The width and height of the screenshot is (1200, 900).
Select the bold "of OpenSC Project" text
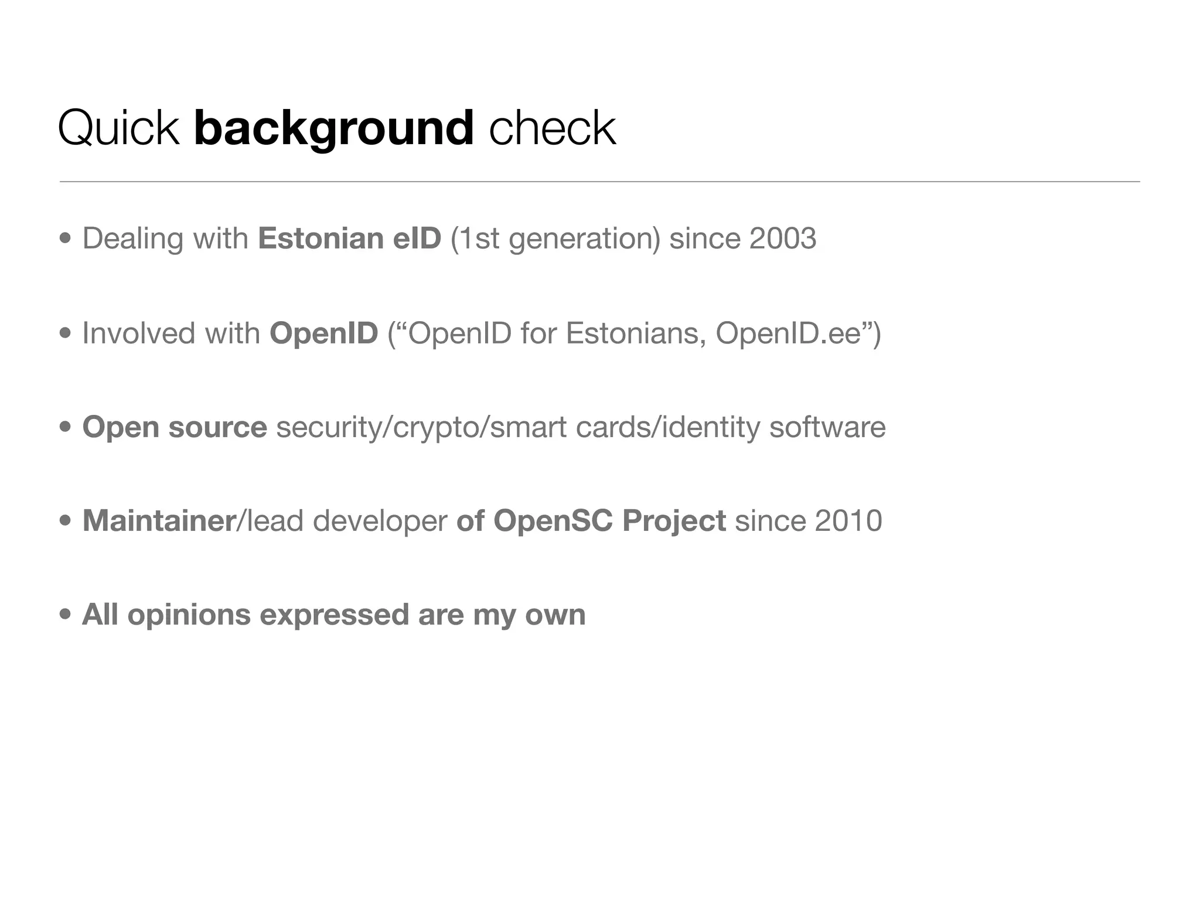(591, 520)
